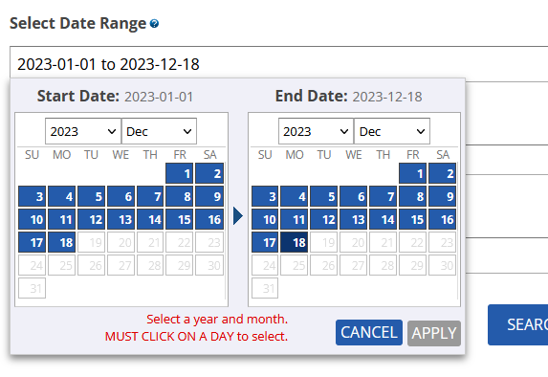Pick day 18 in the Start Date calendar
This screenshot has width=548, height=377.
62,242
